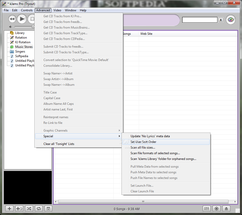Click Submit CD Tracks to freedb
This screenshot has width=242, height=215.
coord(79,47)
